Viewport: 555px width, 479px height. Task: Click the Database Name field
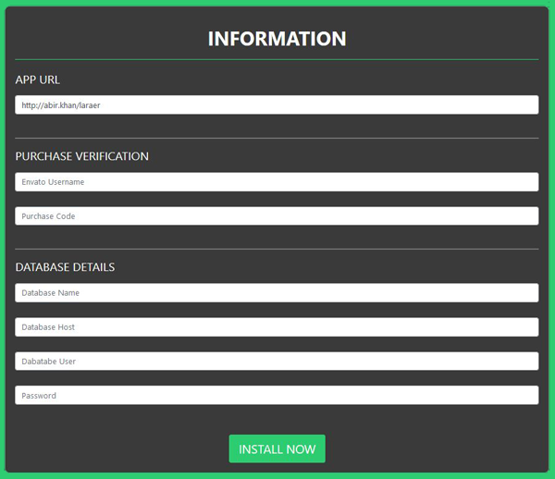pos(277,293)
